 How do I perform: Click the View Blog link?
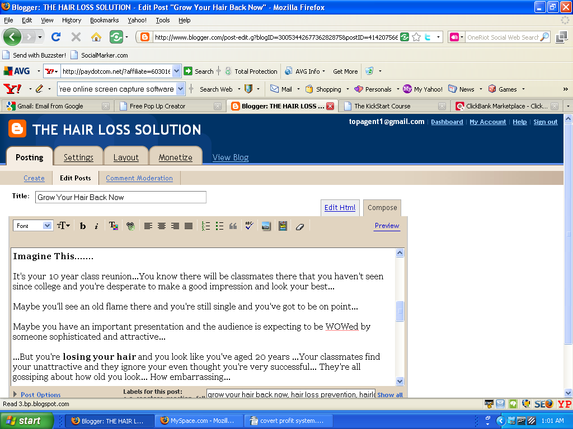tap(231, 158)
